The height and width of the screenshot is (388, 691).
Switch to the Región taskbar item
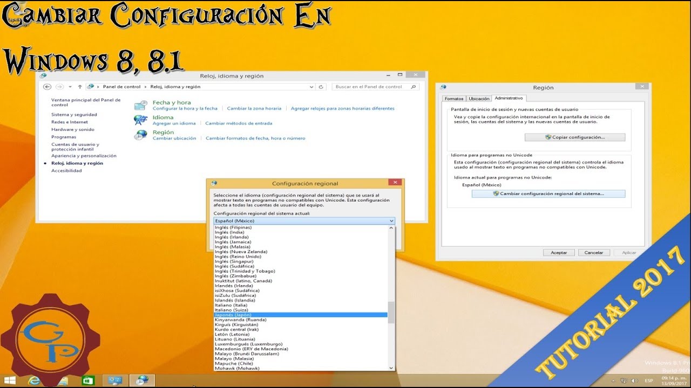(x=142, y=380)
